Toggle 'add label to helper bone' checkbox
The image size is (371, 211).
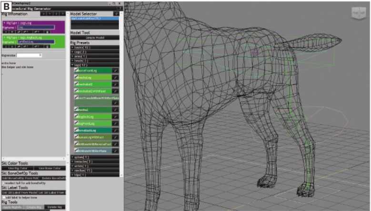click(4, 197)
